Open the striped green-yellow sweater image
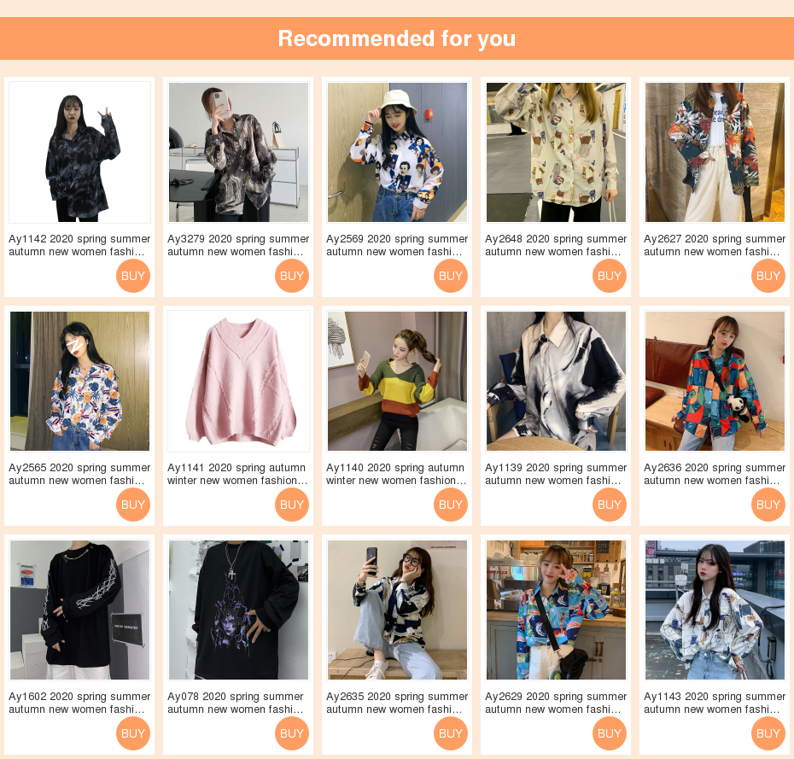 click(x=398, y=382)
